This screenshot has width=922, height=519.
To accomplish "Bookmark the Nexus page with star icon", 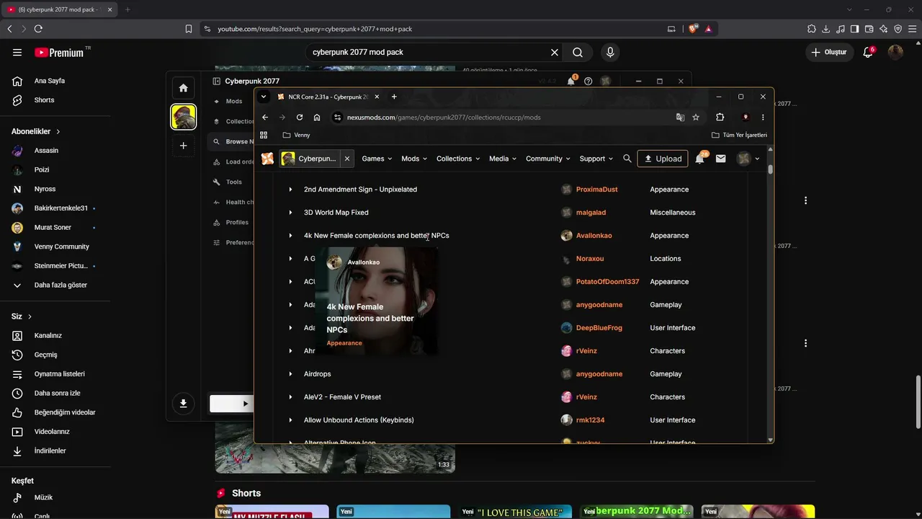I will pyautogui.click(x=696, y=117).
